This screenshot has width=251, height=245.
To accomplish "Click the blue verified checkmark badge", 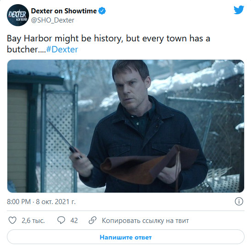I will click(x=102, y=11).
